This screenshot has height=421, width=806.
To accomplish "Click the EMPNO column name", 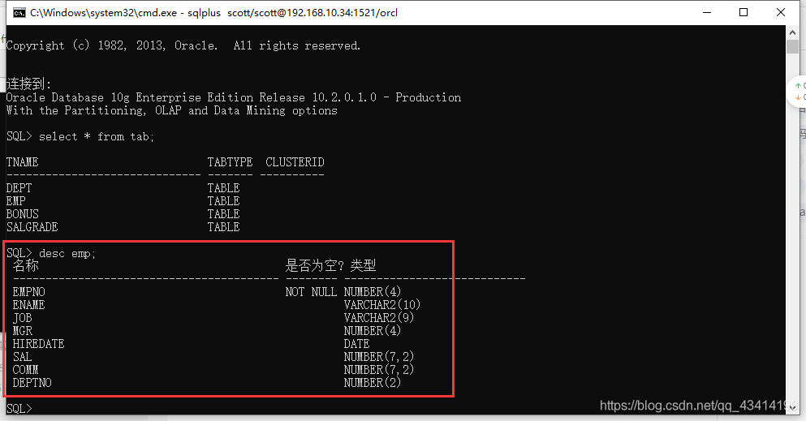I will [x=28, y=292].
